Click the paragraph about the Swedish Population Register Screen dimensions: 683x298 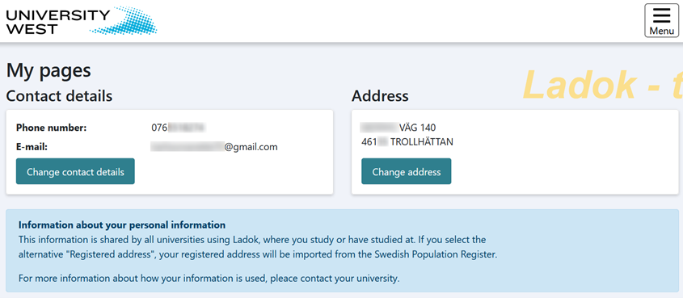257,247
